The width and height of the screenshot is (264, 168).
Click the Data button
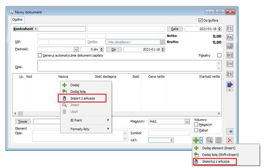point(175,29)
